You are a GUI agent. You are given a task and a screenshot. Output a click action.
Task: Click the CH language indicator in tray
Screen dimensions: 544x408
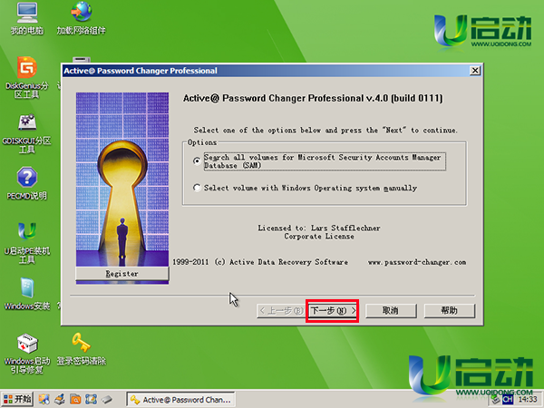507,400
